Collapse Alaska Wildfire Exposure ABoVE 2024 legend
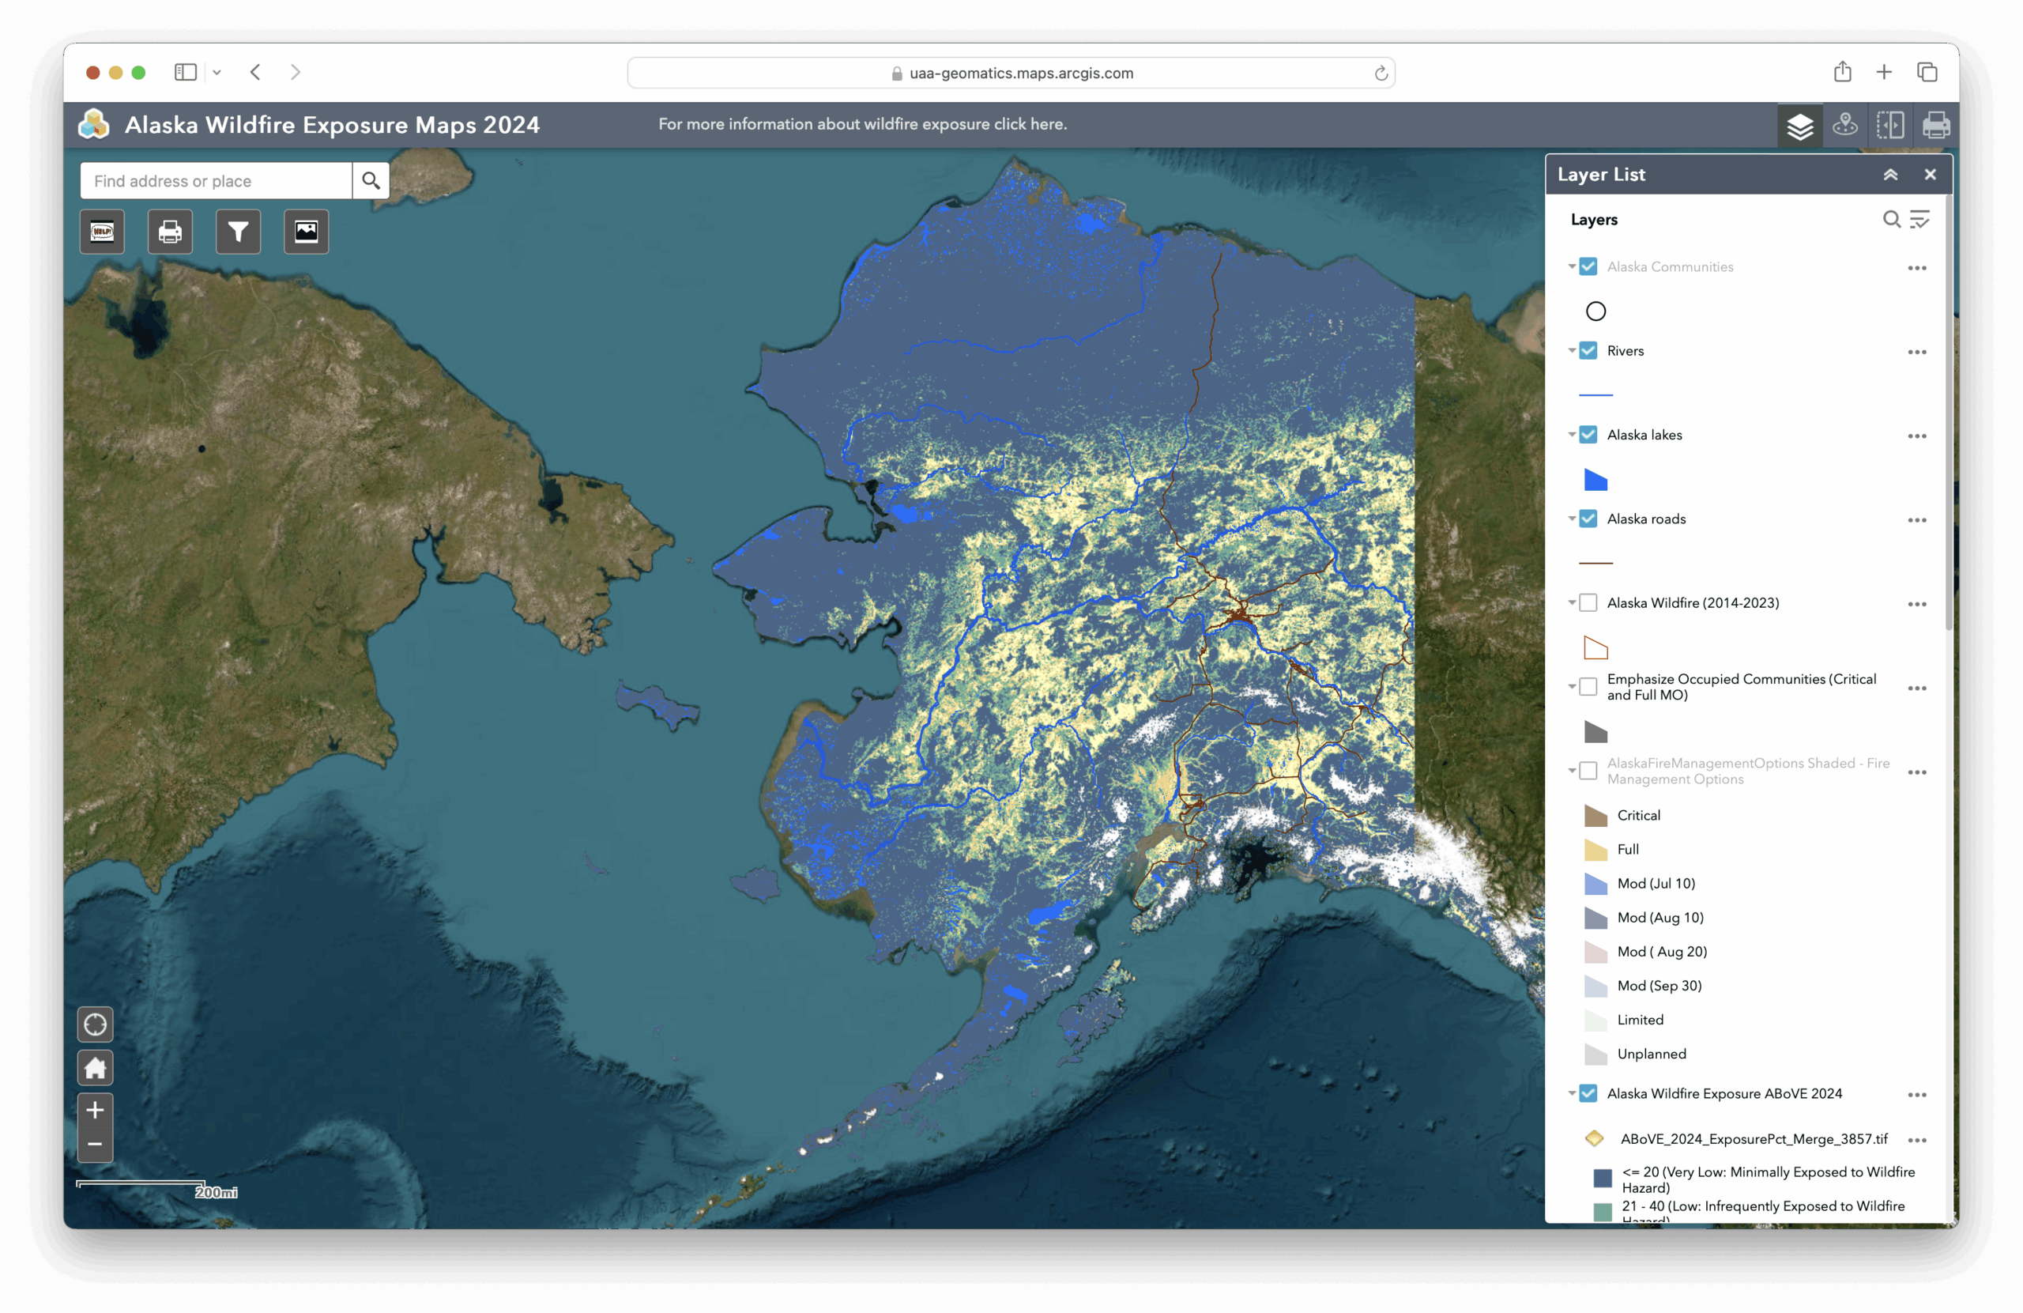 click(1572, 1093)
